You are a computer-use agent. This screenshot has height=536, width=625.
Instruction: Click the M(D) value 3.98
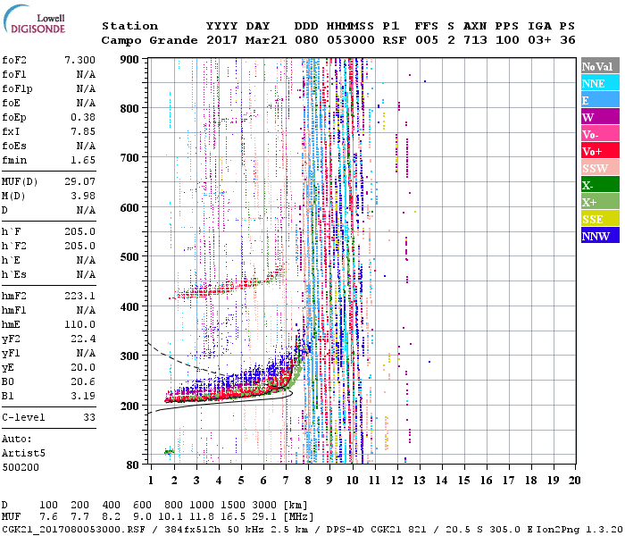(x=83, y=197)
